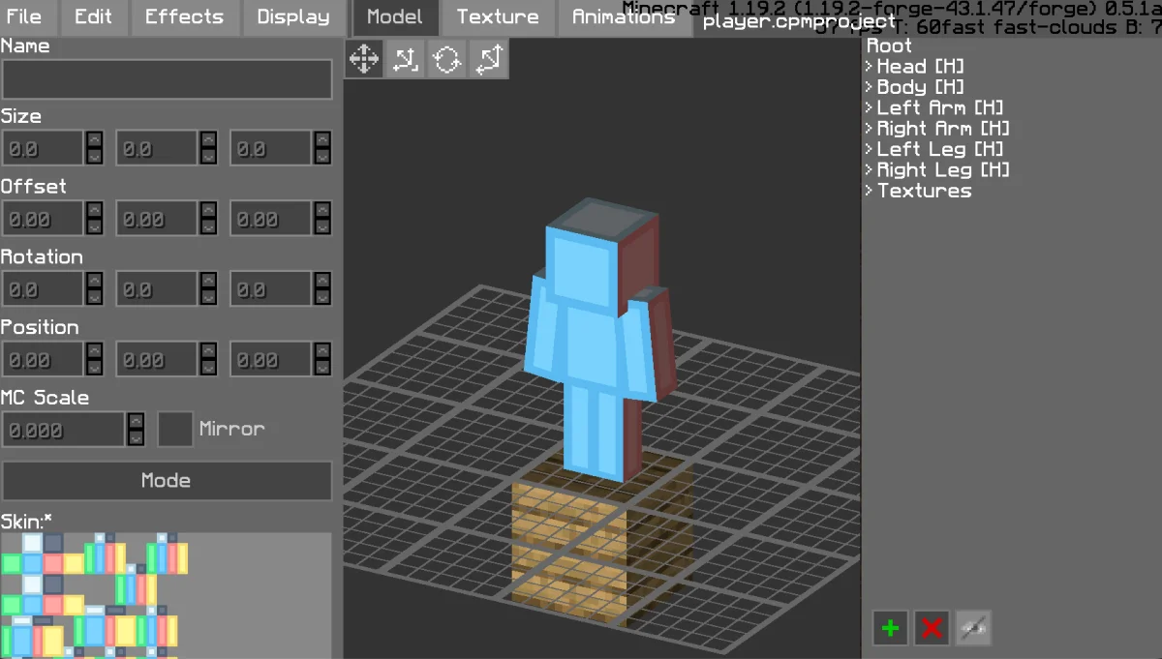Select the Left Arm [H] tree item
Viewport: 1162px width, 659px height.
click(x=939, y=107)
